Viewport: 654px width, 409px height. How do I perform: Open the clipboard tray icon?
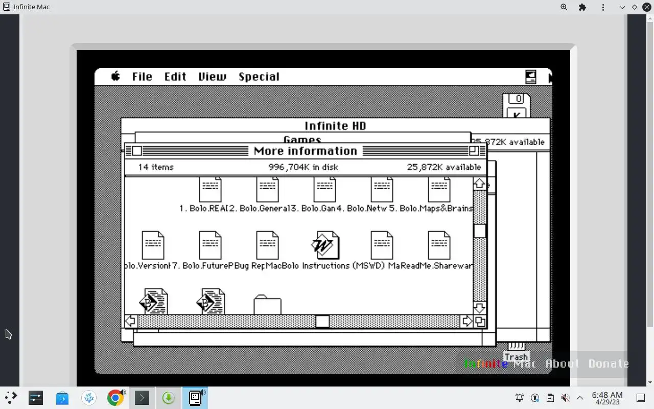[550, 397]
